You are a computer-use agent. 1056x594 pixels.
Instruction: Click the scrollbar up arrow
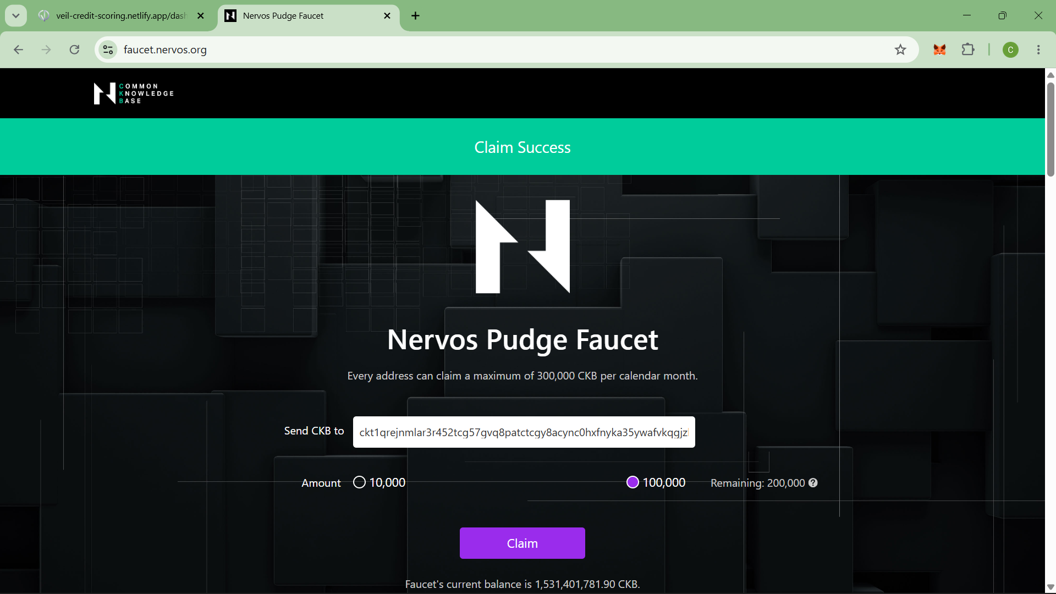(1050, 75)
